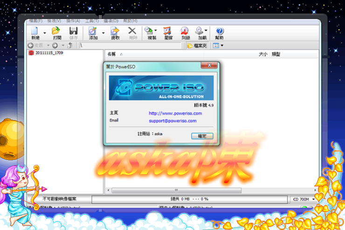Open the dropdown arrow beside 複製

(156, 30)
